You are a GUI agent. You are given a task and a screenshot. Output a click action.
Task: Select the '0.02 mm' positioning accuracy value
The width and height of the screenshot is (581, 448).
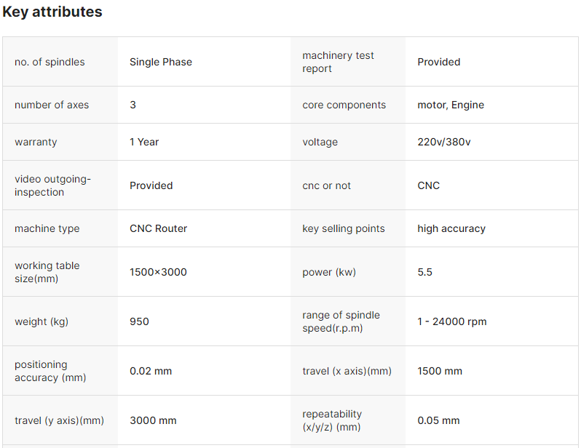pos(151,371)
